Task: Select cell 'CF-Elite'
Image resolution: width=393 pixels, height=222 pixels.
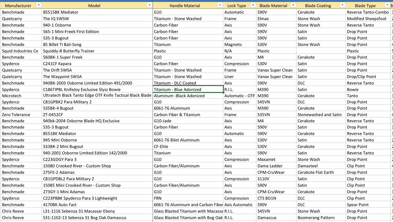Action: coord(188,147)
